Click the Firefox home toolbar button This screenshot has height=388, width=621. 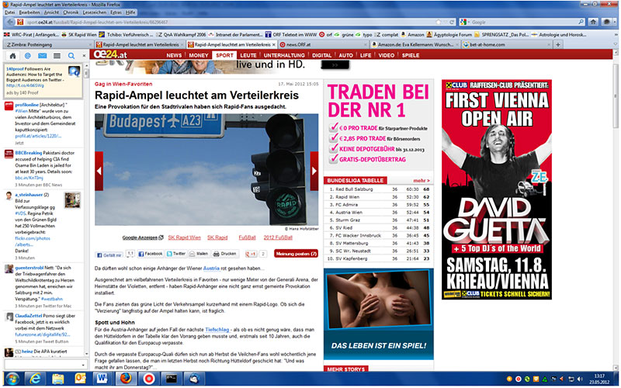pos(593,23)
